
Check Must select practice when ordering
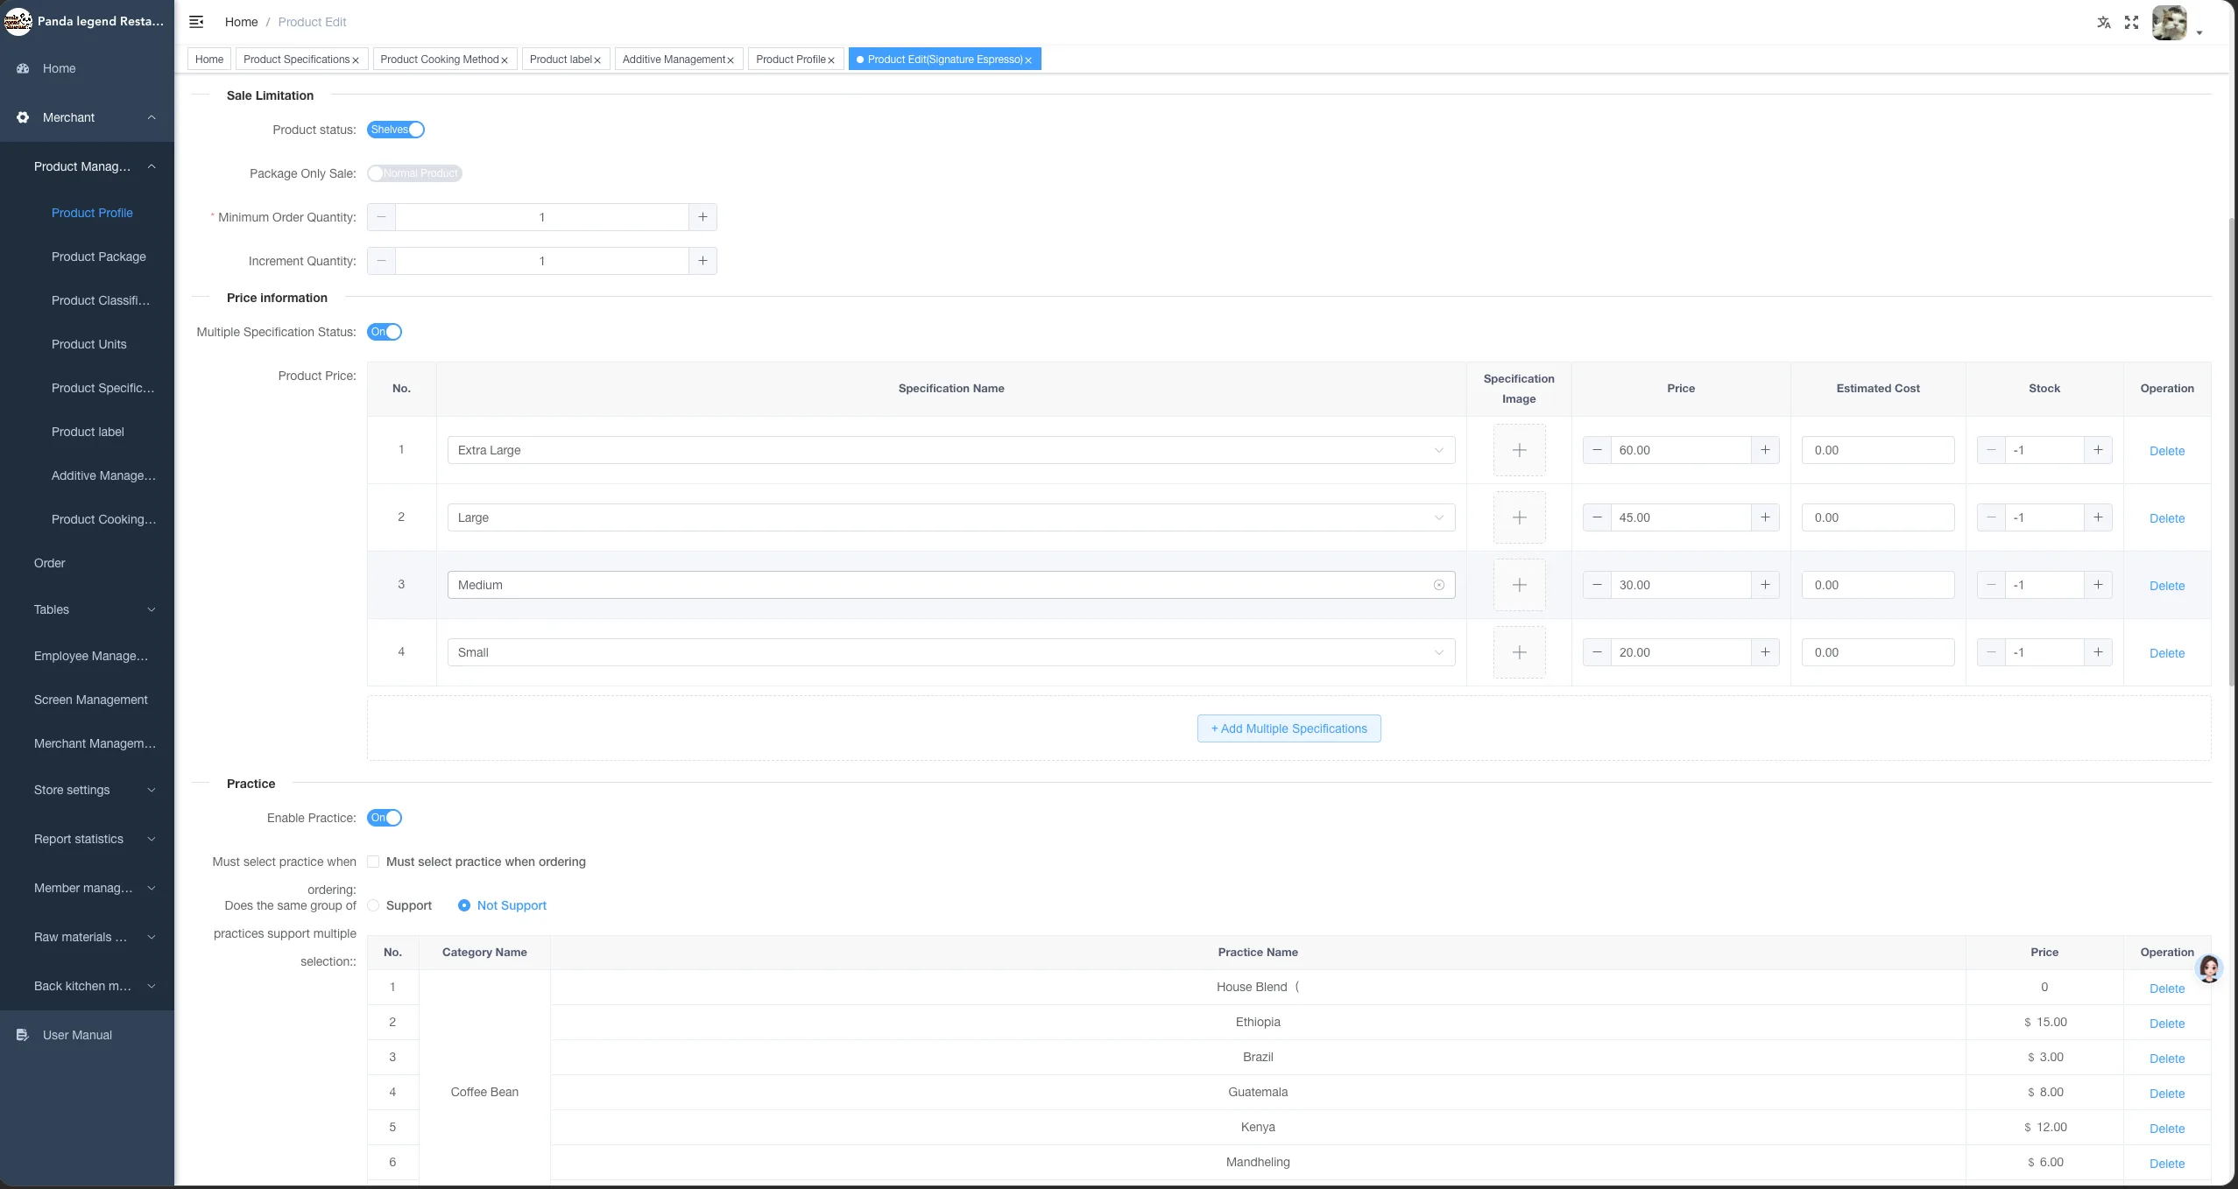pyautogui.click(x=373, y=862)
